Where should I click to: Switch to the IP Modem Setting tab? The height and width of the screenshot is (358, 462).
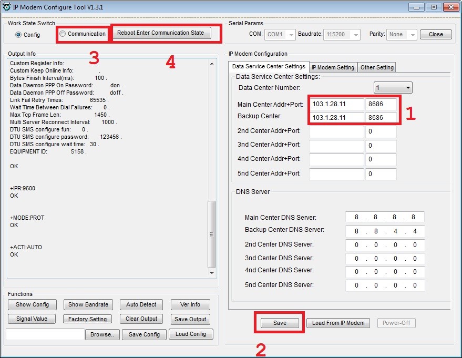pyautogui.click(x=333, y=67)
